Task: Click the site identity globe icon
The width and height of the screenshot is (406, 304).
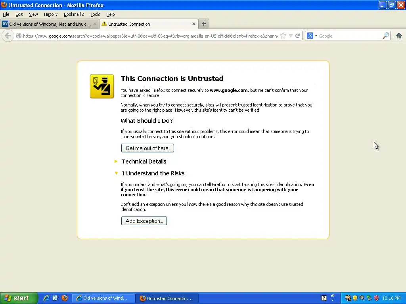Action: coord(18,36)
